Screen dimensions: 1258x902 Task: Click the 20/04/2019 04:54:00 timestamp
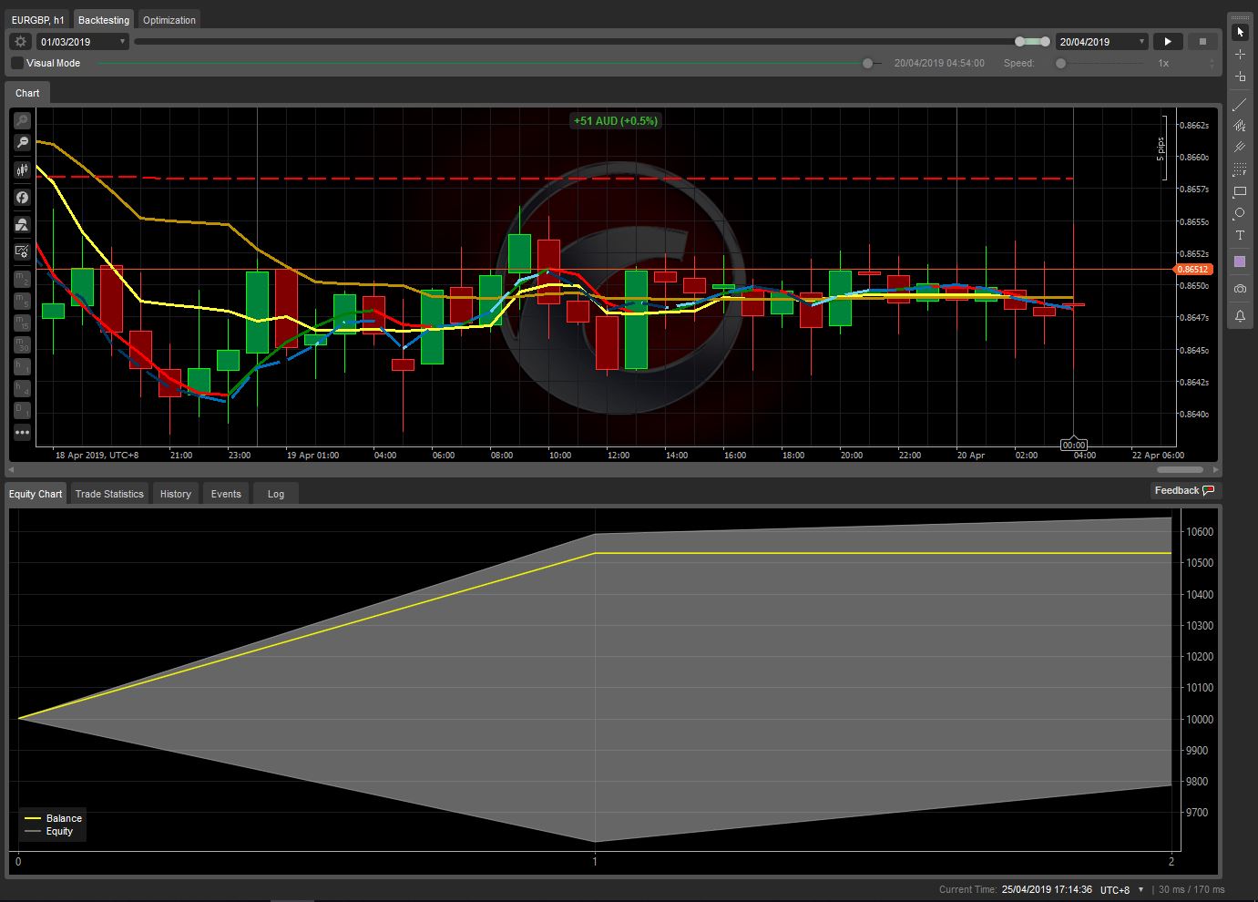pos(939,63)
